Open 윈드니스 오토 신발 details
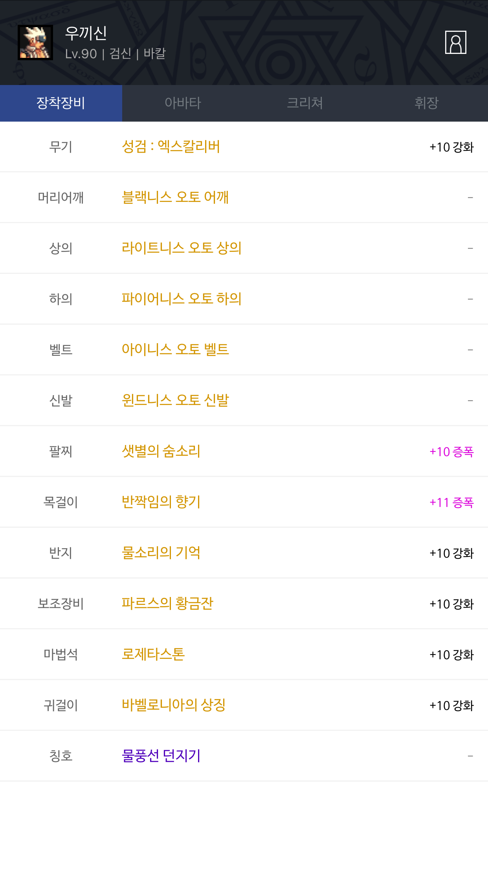This screenshot has height=869, width=488. (x=175, y=400)
